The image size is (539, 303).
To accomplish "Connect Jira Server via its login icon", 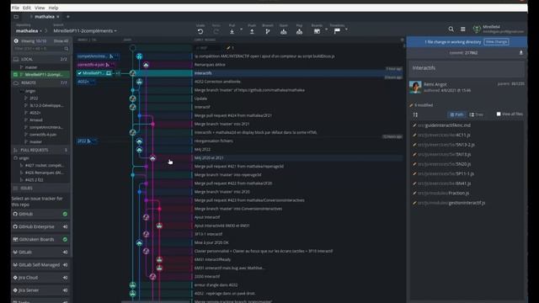I will point(65,290).
